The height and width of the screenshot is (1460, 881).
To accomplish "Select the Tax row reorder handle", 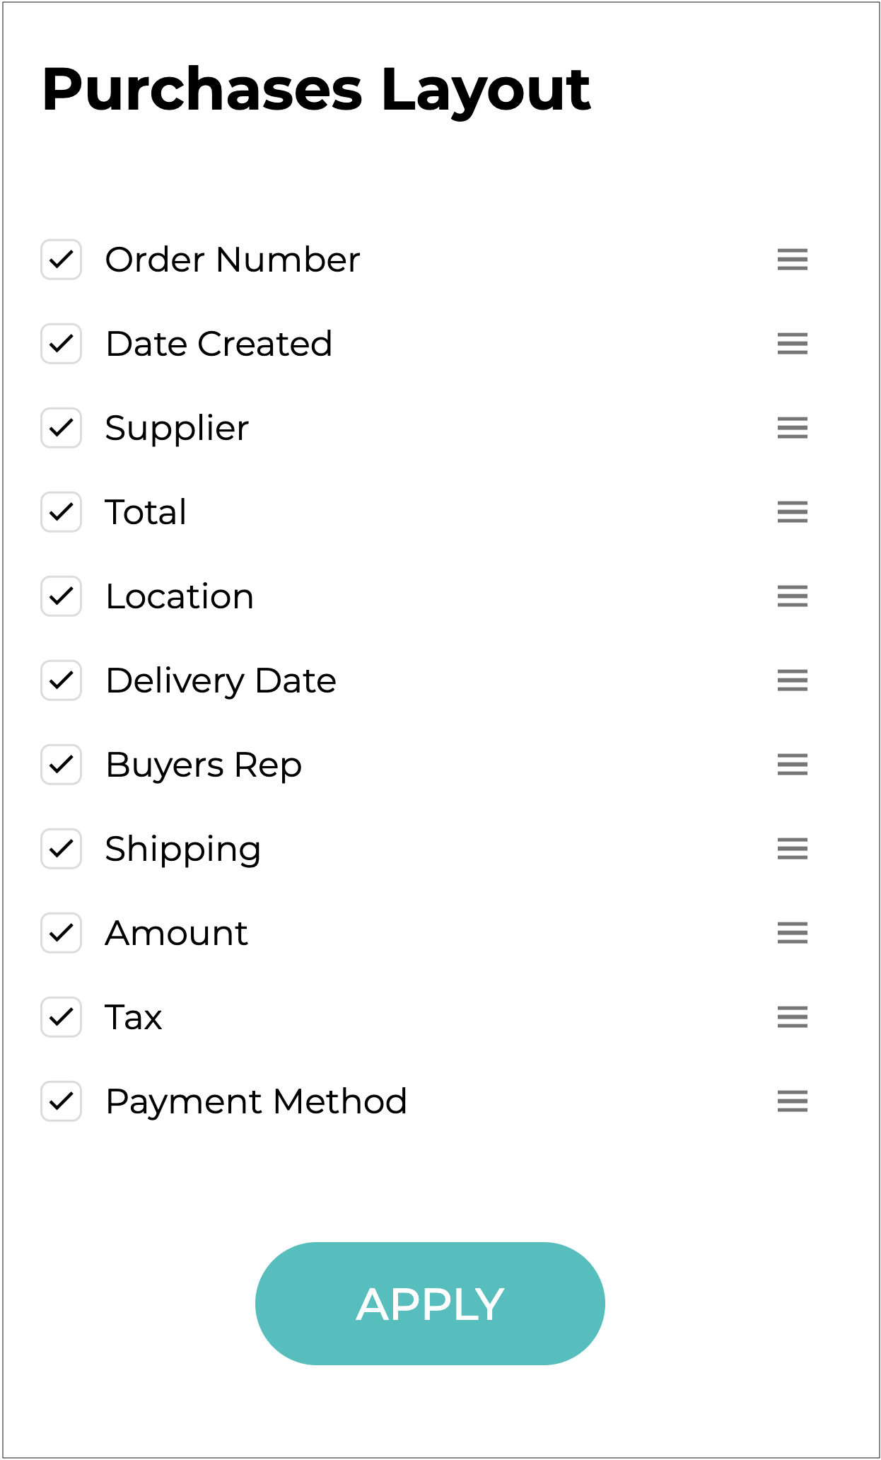I will coord(792,1017).
